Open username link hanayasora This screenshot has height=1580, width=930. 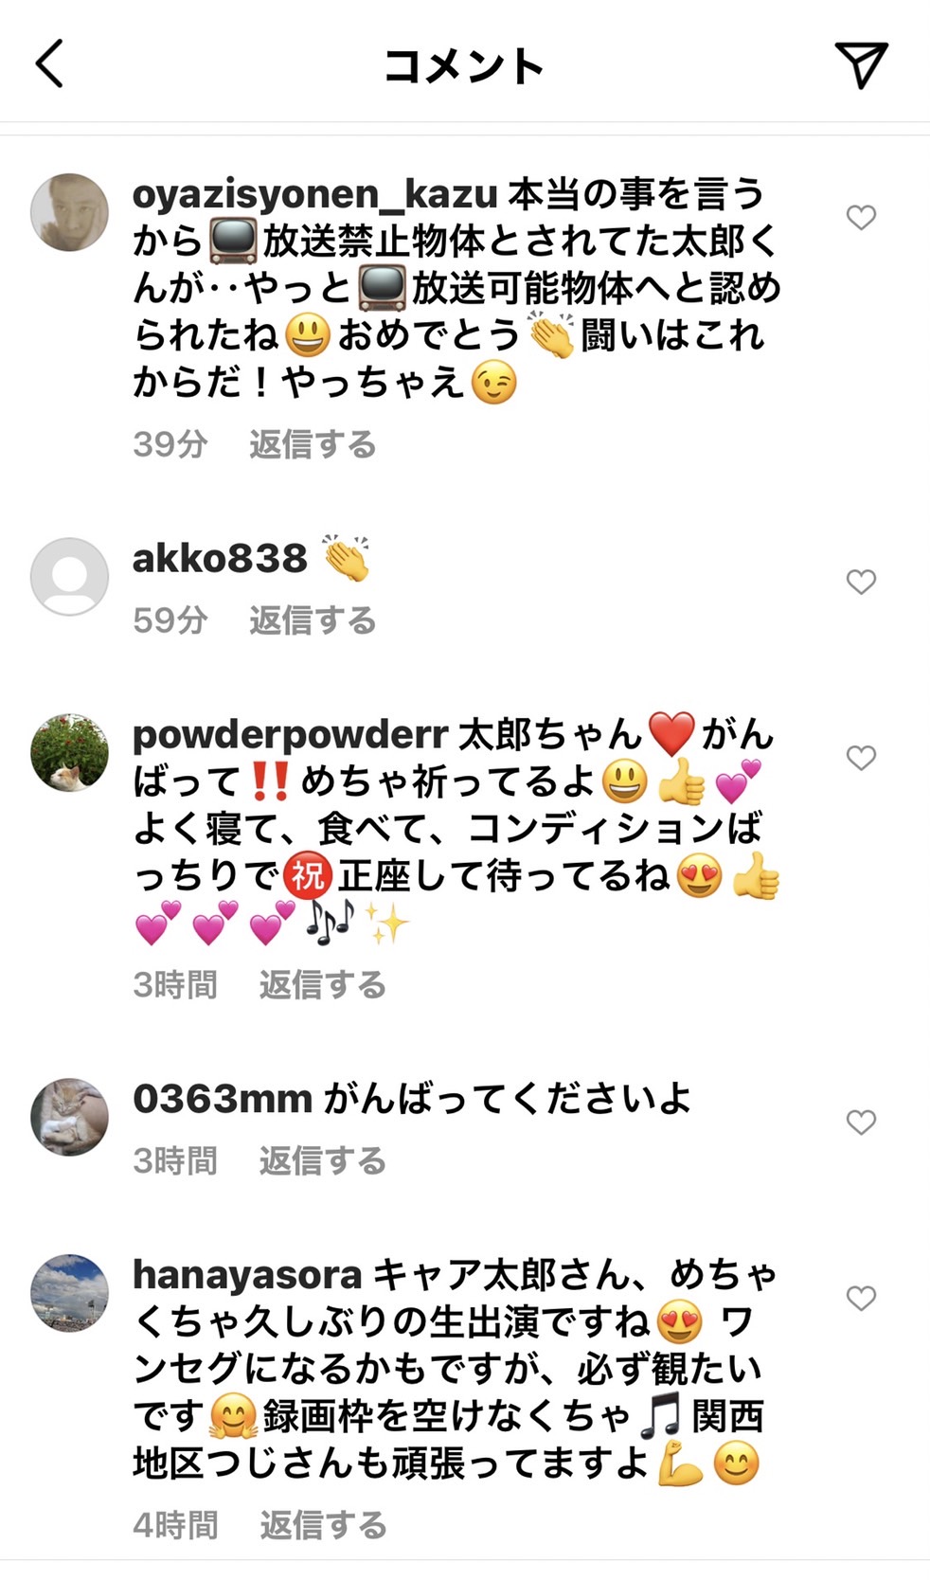[247, 1275]
